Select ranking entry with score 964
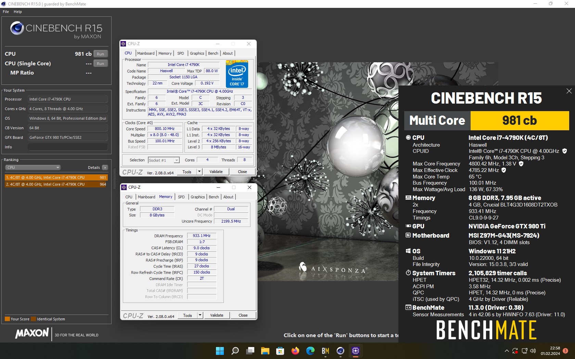 pyautogui.click(x=56, y=184)
